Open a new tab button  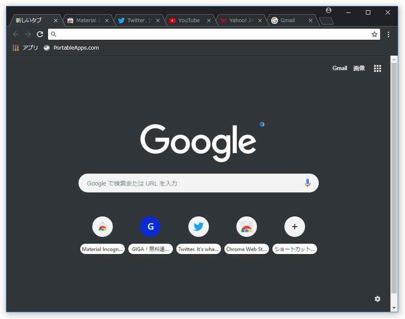[326, 21]
